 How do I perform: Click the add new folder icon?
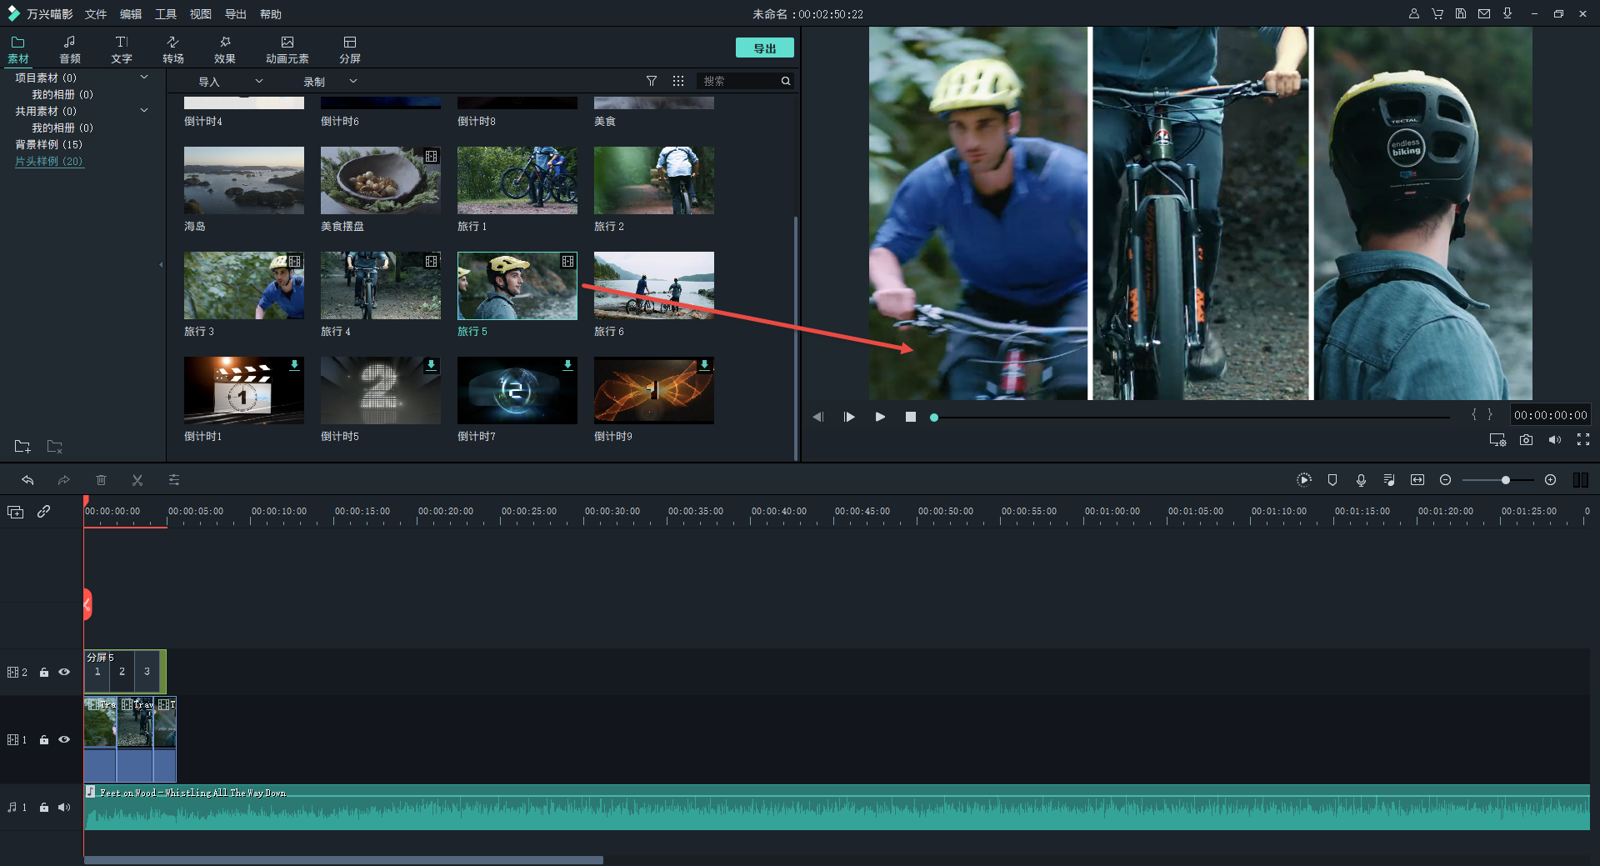click(22, 447)
